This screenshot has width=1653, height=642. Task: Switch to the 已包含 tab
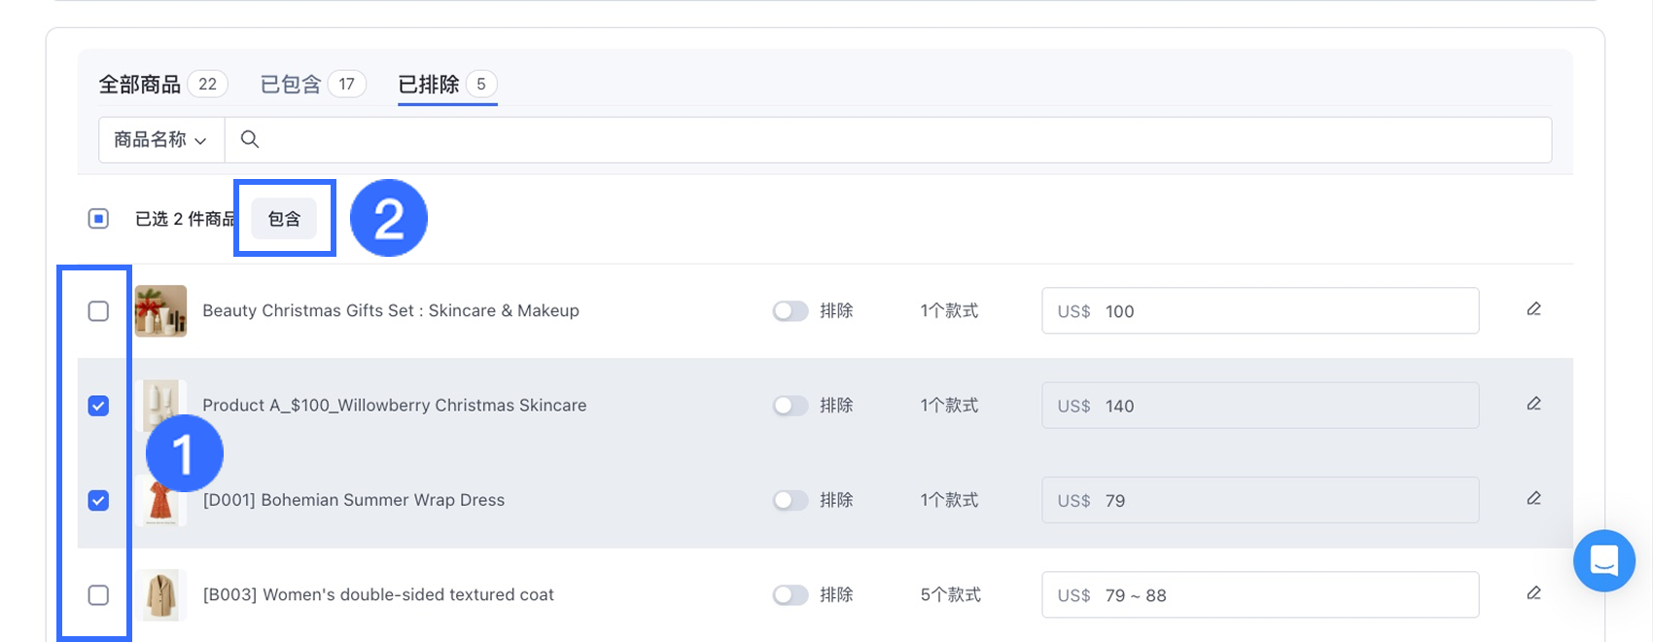coord(291,85)
